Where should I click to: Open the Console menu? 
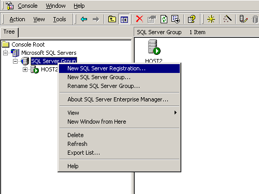point(27,6)
